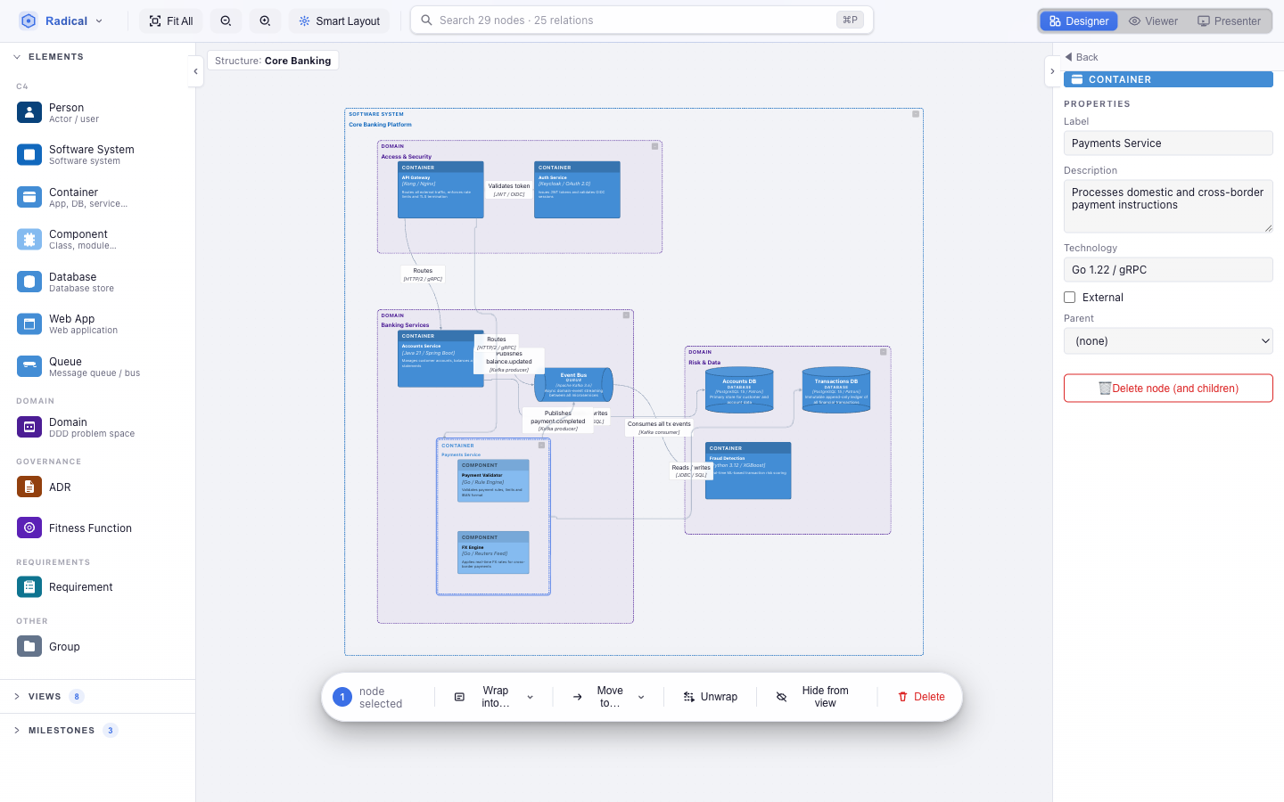This screenshot has height=802, width=1284.
Task: Open the Parent dropdown
Action: point(1168,341)
